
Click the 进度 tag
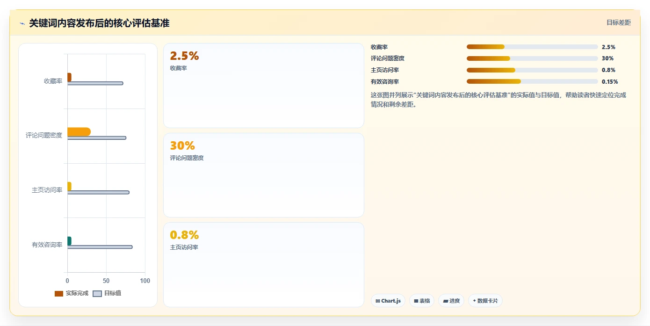click(451, 301)
